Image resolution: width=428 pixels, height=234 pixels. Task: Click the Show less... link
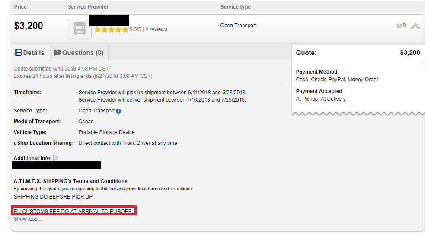point(27,219)
